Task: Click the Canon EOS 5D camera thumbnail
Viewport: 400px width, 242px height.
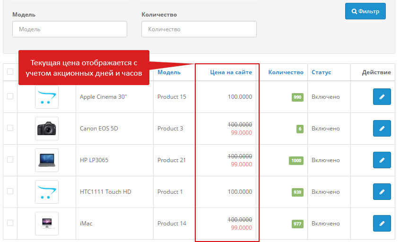Action: pos(47,129)
